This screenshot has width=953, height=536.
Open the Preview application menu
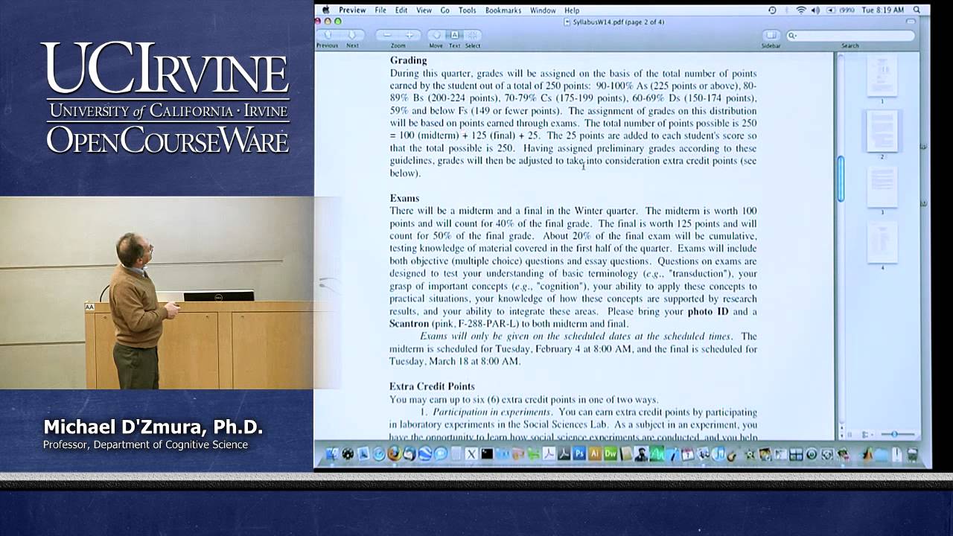pyautogui.click(x=352, y=10)
